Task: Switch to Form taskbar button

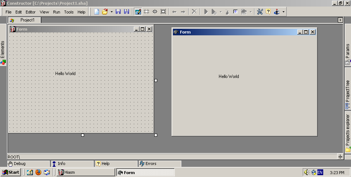Action: 145,172
